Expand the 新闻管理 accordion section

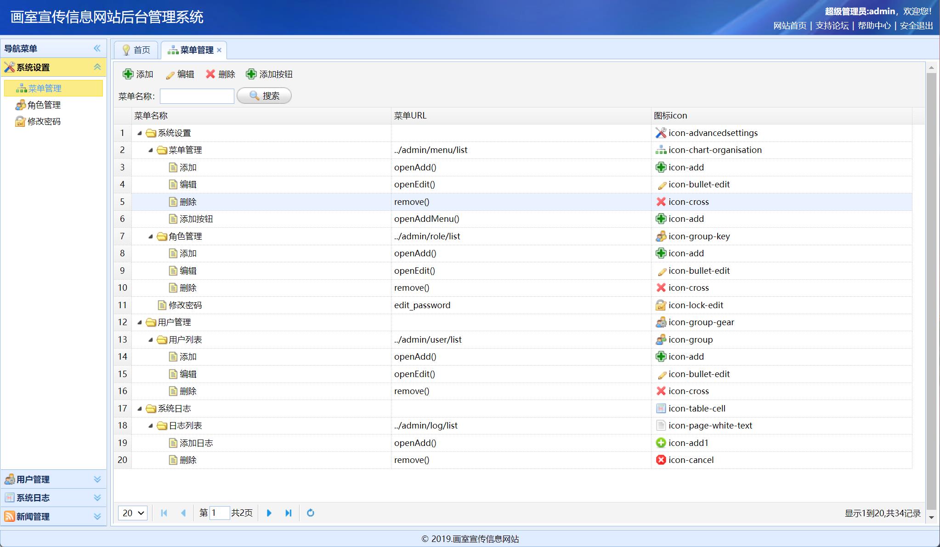click(x=97, y=517)
